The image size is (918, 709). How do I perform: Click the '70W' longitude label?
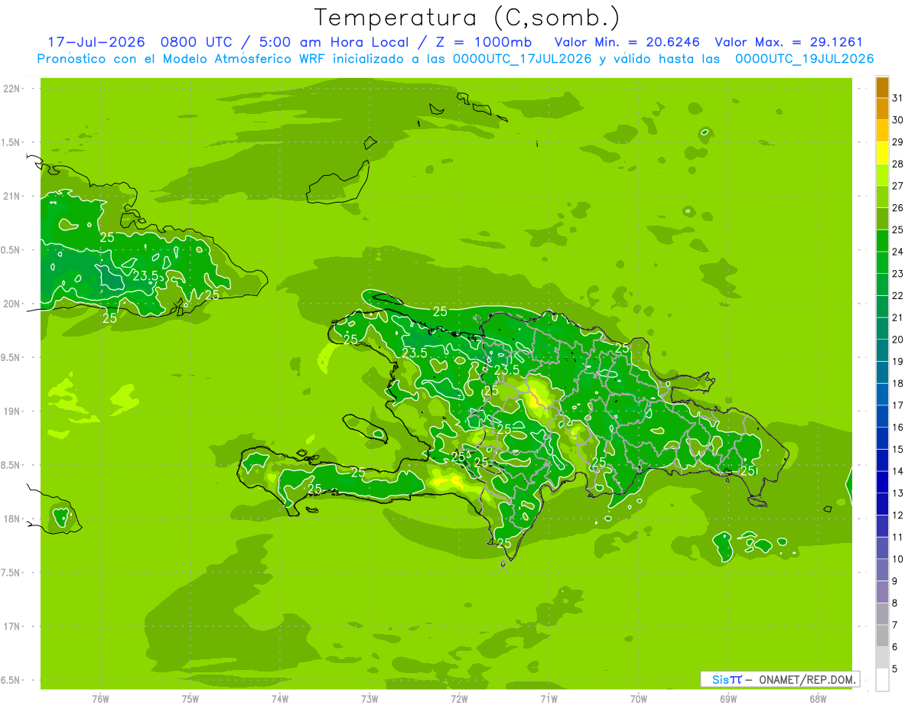(x=639, y=699)
